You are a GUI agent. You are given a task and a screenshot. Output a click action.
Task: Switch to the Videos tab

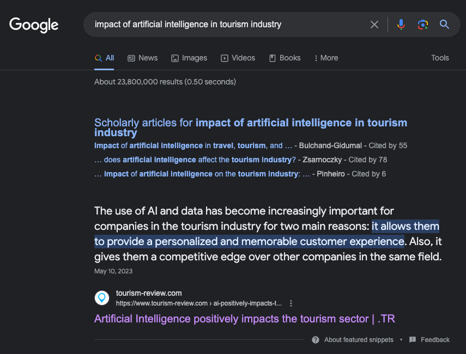[238, 58]
